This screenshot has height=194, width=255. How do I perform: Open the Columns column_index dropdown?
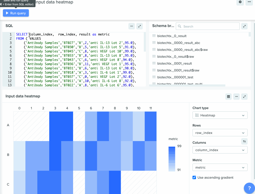[x=220, y=150]
